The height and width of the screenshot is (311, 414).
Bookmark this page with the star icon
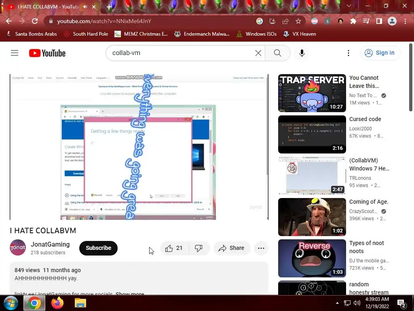pos(298,21)
